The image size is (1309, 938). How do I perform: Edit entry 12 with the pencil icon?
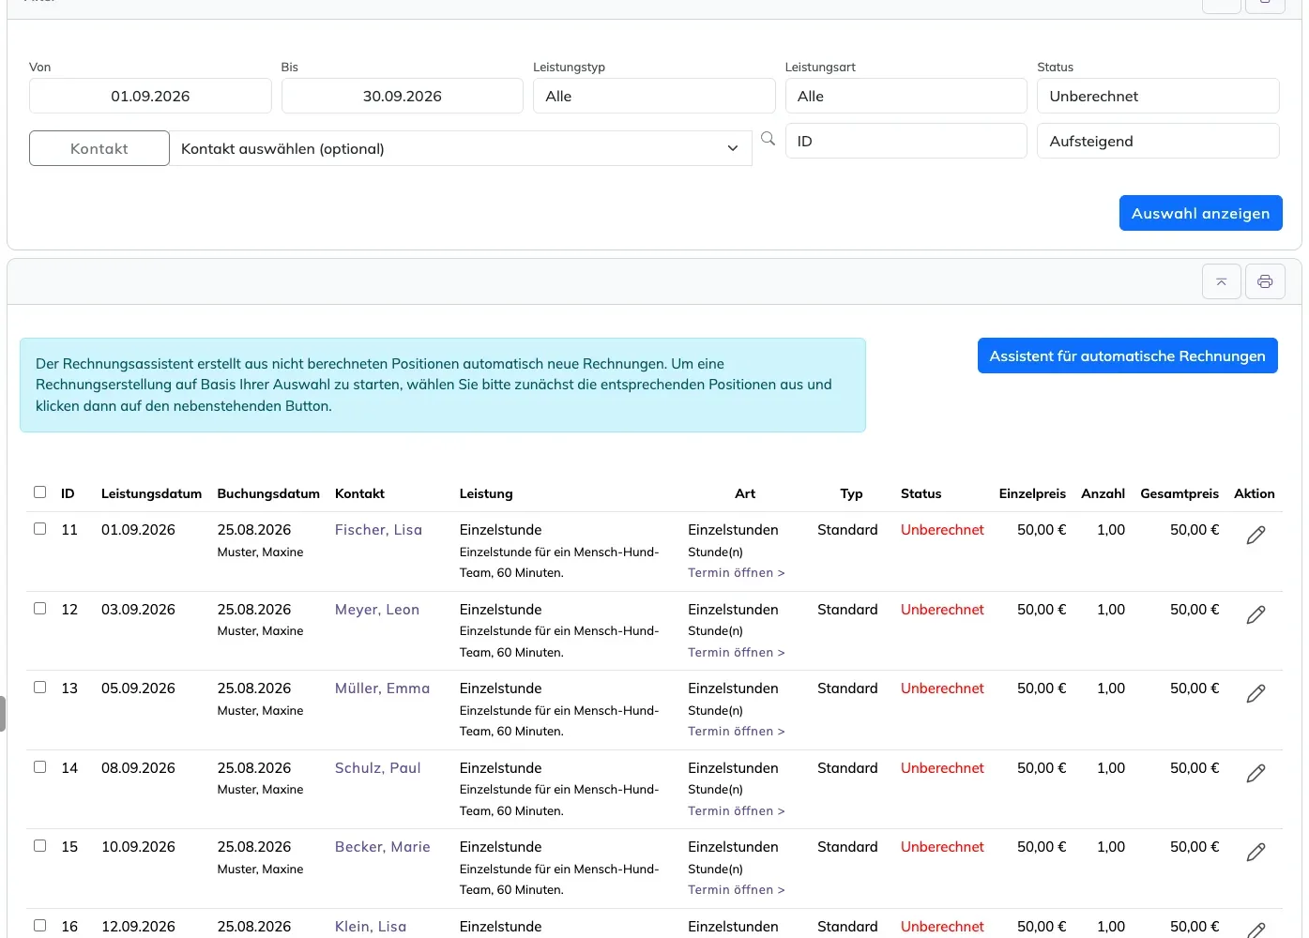1256,614
